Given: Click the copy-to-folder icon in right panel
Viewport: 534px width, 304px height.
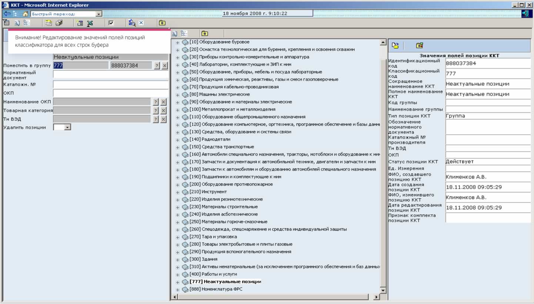Looking at the screenshot, I should pyautogui.click(x=396, y=46).
